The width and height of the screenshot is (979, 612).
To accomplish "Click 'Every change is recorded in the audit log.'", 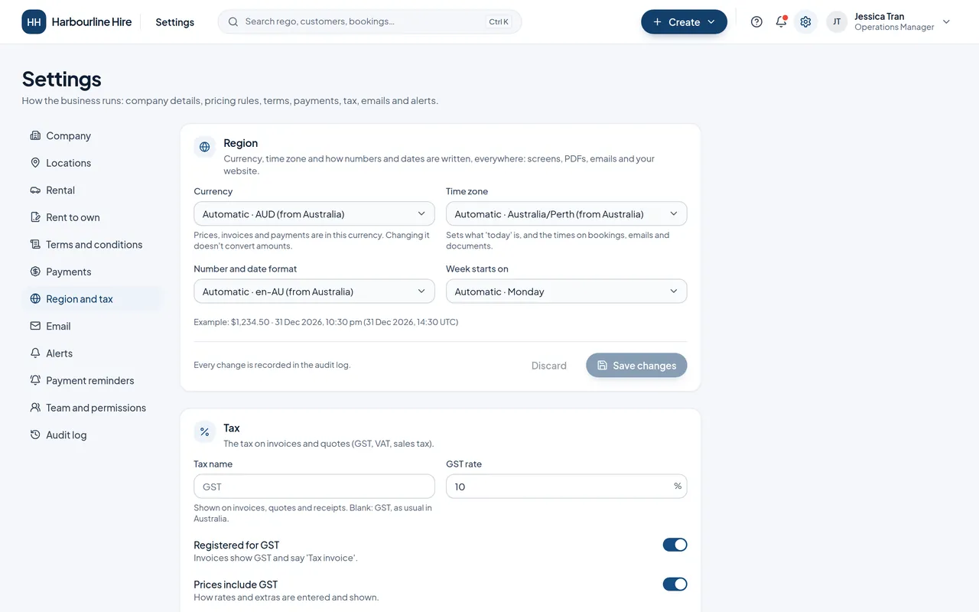I will (272, 365).
